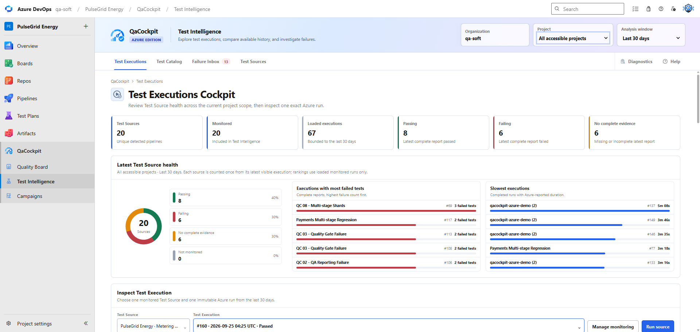The image size is (700, 332).
Task: Open the Failing summary card
Action: pos(538,133)
